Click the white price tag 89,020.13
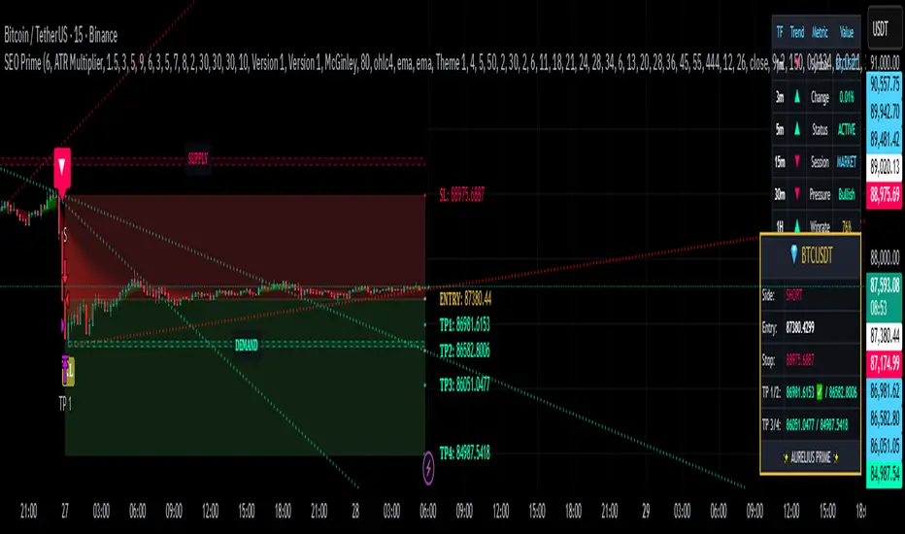Screen dimensions: 905x534 [885, 167]
